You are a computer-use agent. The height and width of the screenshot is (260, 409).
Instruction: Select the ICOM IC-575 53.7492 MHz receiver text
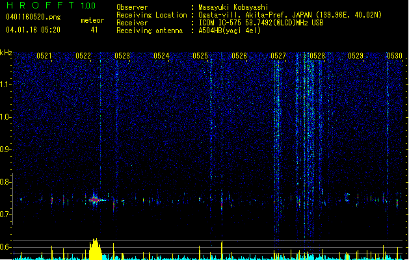[261, 23]
